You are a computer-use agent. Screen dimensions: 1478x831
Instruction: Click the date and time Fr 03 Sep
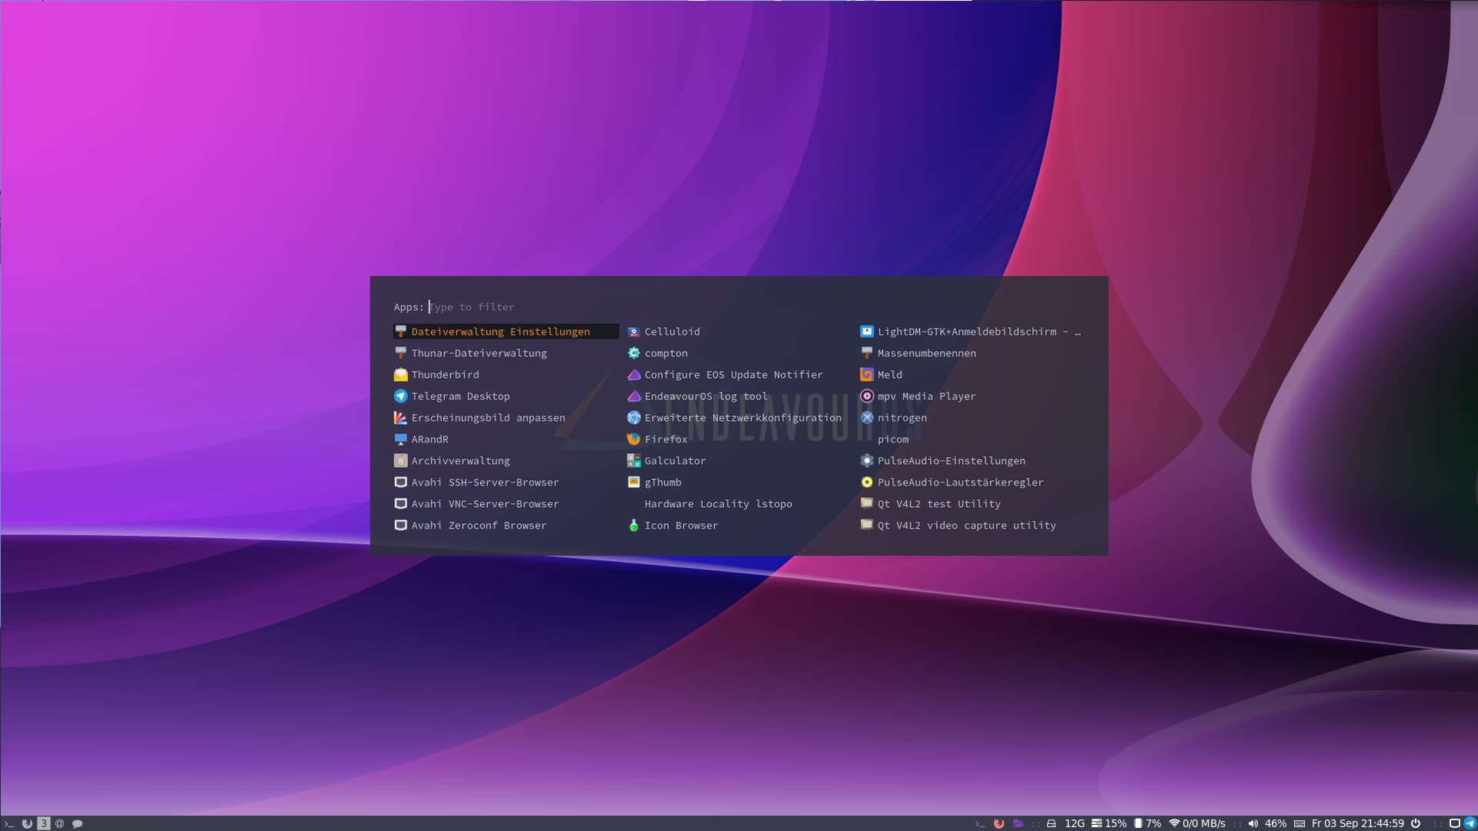point(1358,823)
